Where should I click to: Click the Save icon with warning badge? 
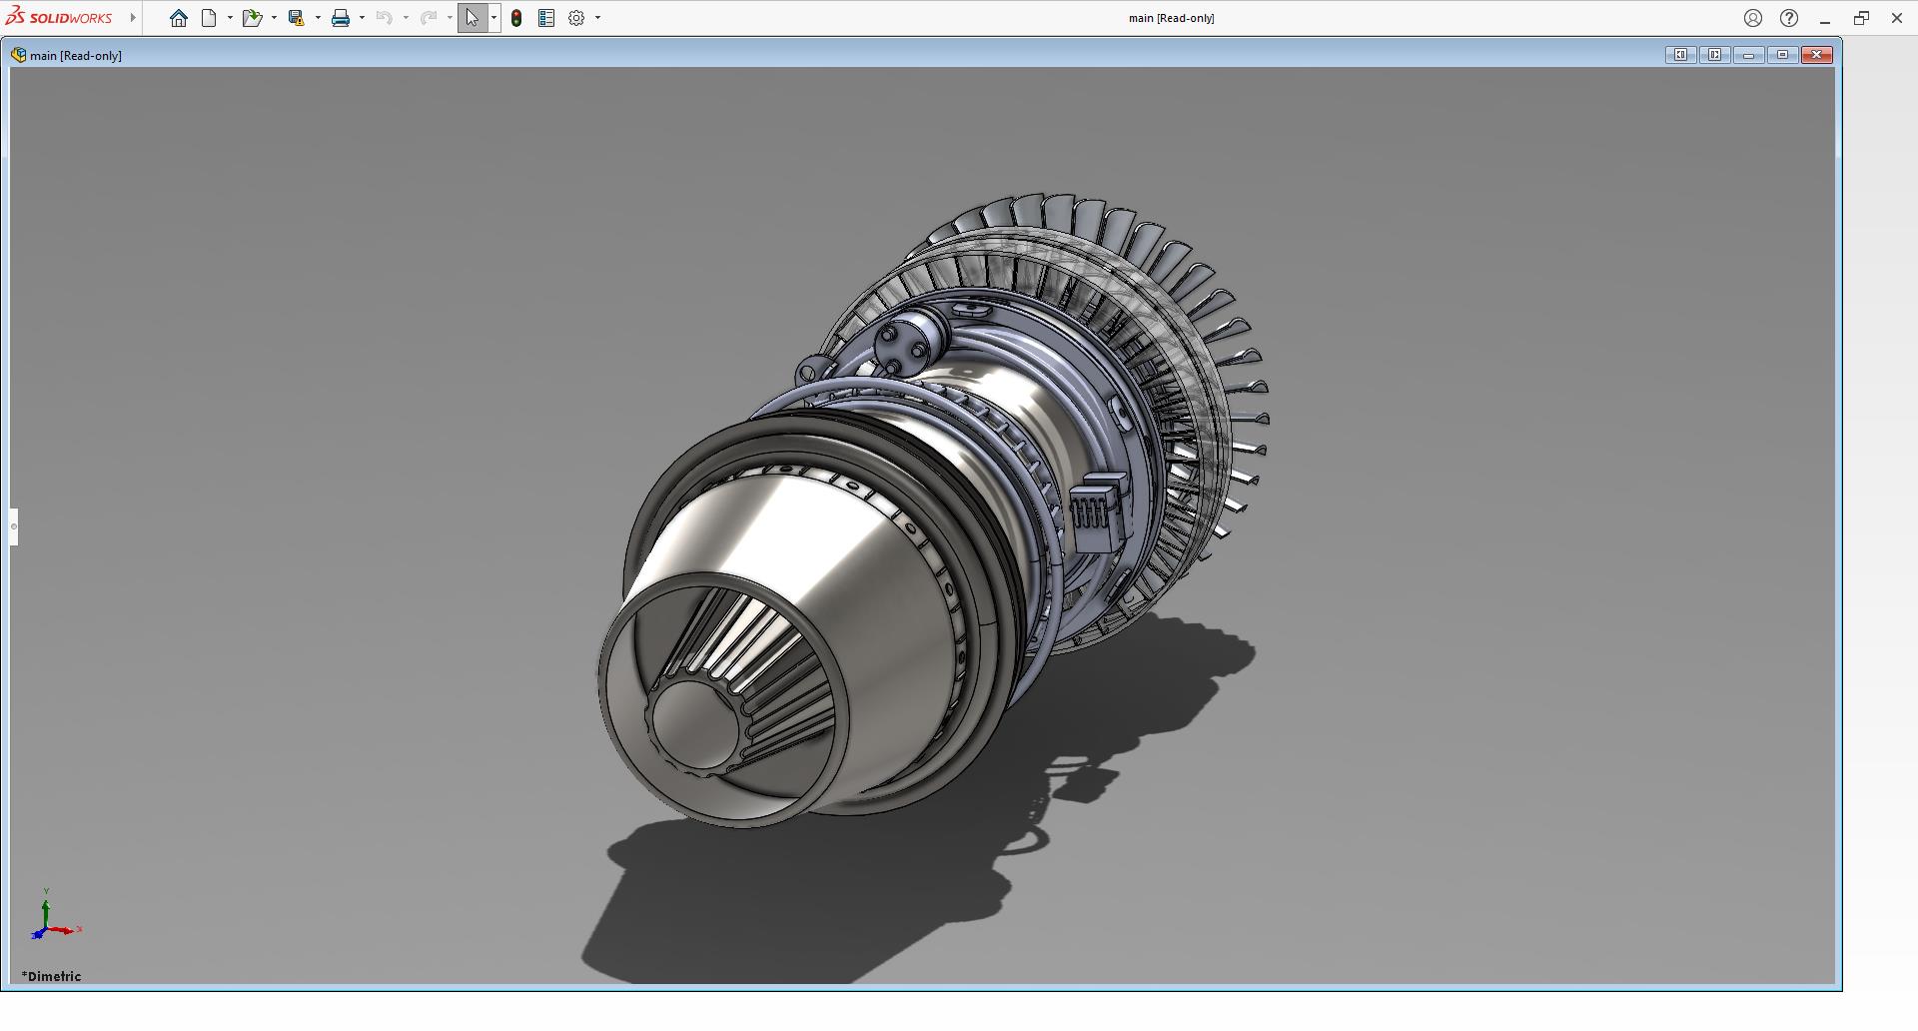pyautogui.click(x=296, y=18)
